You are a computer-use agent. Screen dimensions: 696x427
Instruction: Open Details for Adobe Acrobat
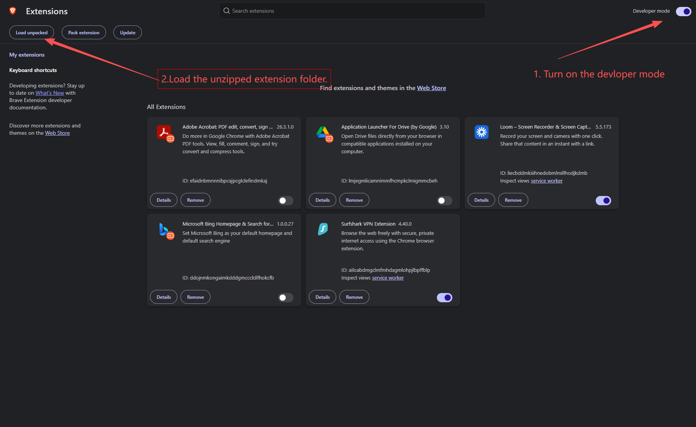point(163,200)
